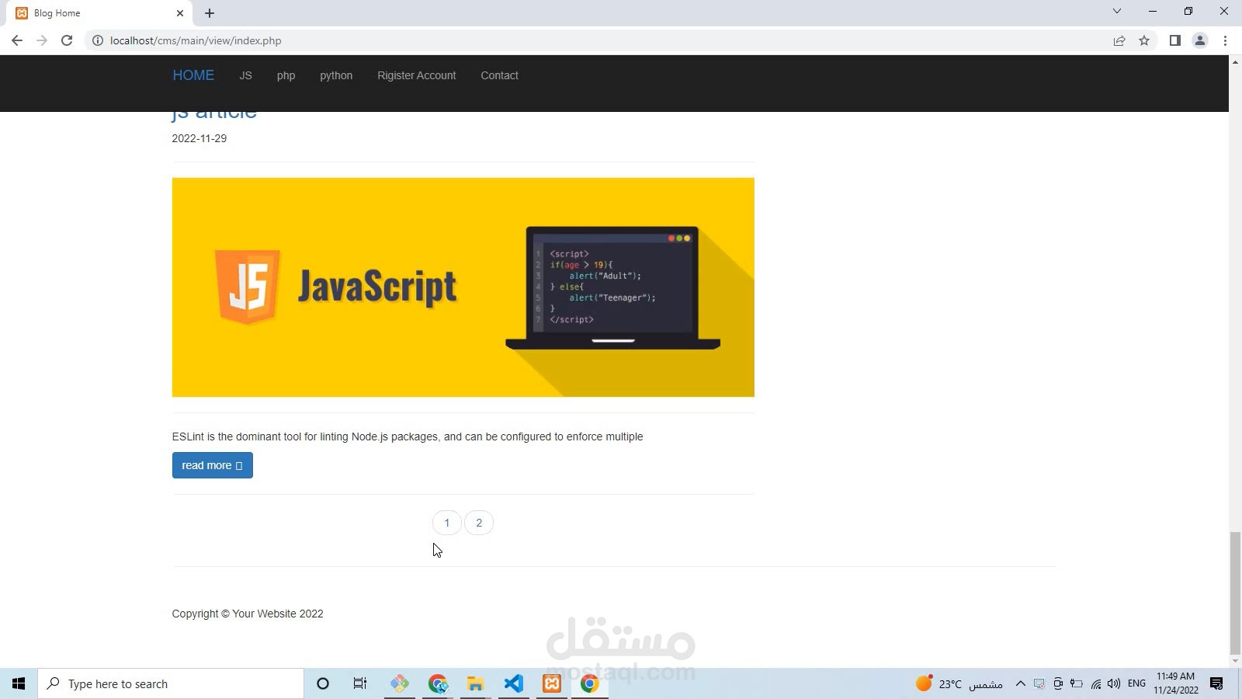The width and height of the screenshot is (1242, 699).
Task: Close the Blog Home tab
Action: 180,13
